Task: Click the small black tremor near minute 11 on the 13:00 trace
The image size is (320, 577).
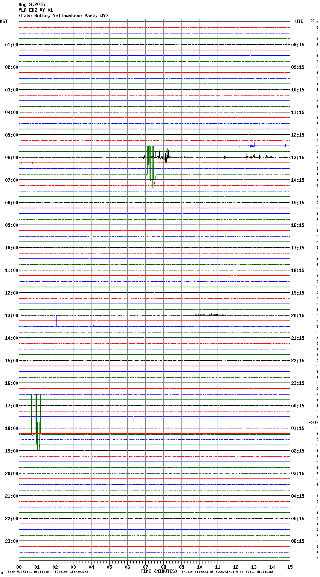Action: pyautogui.click(x=212, y=315)
